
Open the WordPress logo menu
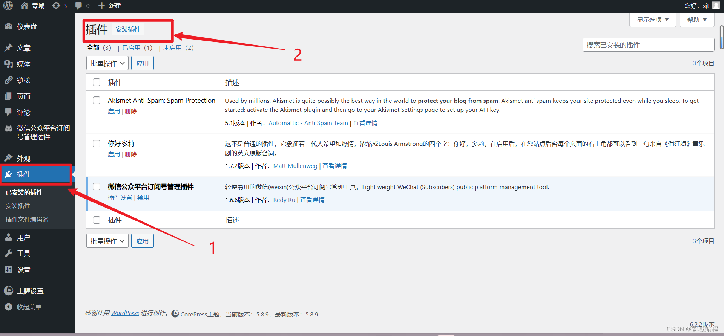[x=8, y=6]
